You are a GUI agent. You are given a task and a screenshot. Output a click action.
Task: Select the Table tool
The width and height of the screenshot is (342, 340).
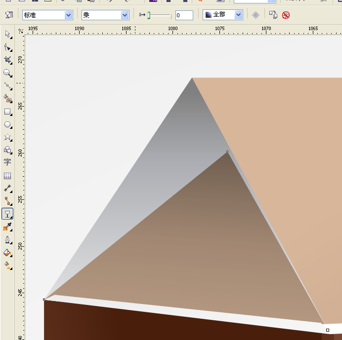click(x=7, y=176)
